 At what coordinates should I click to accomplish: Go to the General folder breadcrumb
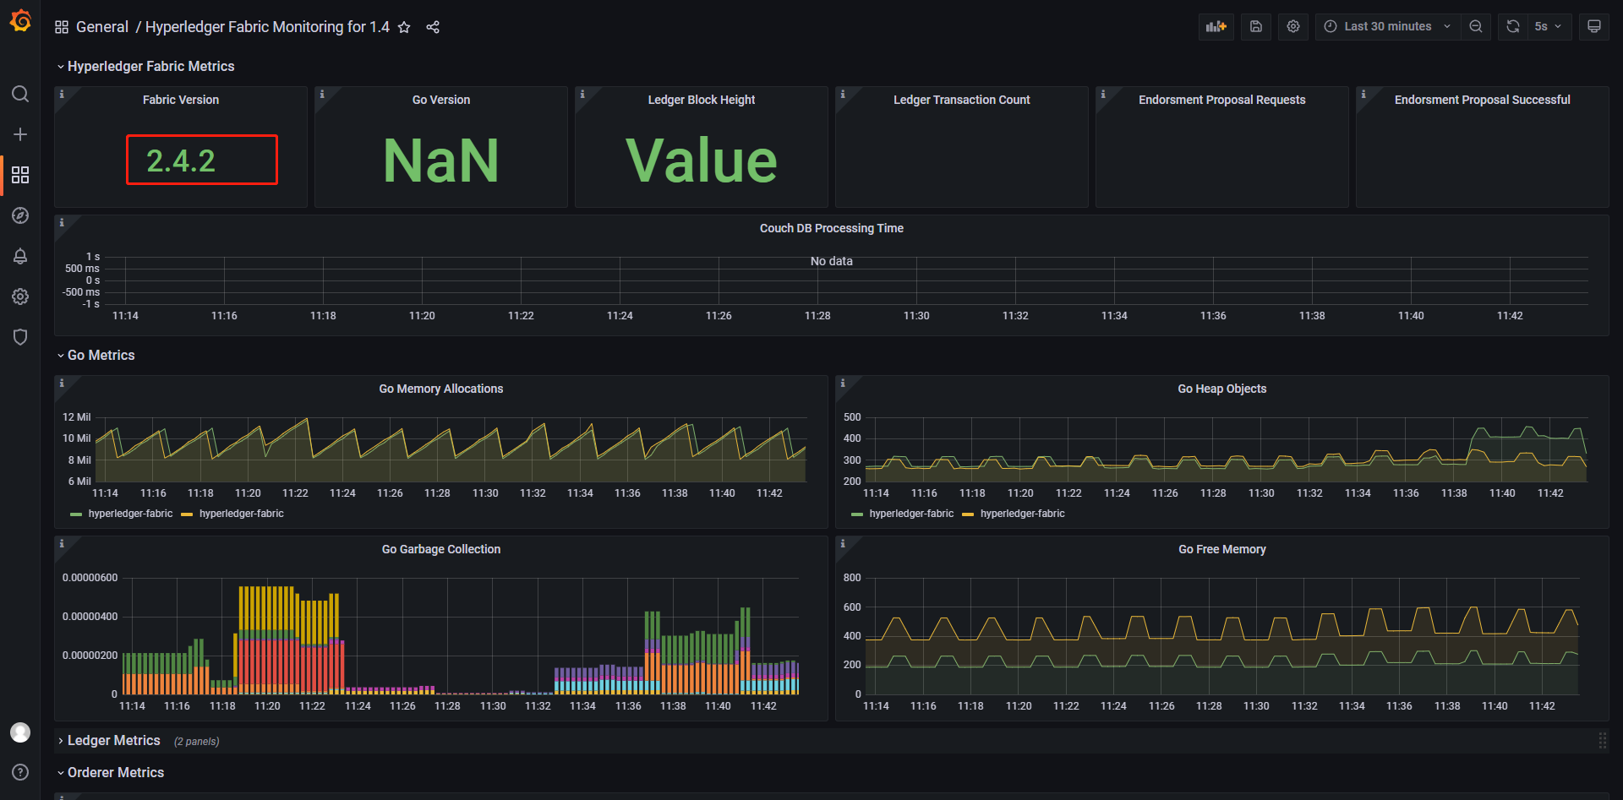click(102, 27)
